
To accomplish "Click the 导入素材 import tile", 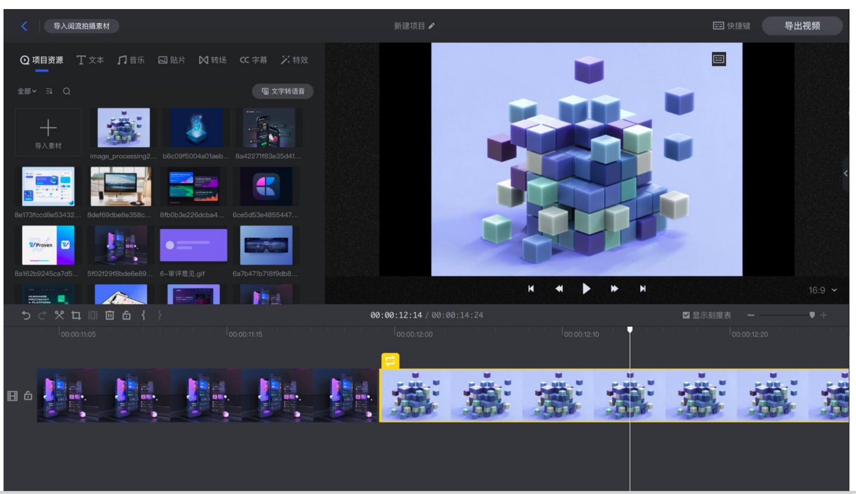I will pyautogui.click(x=48, y=132).
